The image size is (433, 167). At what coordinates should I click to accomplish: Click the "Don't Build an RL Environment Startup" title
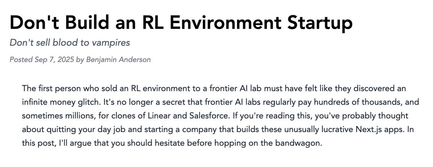tap(181, 23)
